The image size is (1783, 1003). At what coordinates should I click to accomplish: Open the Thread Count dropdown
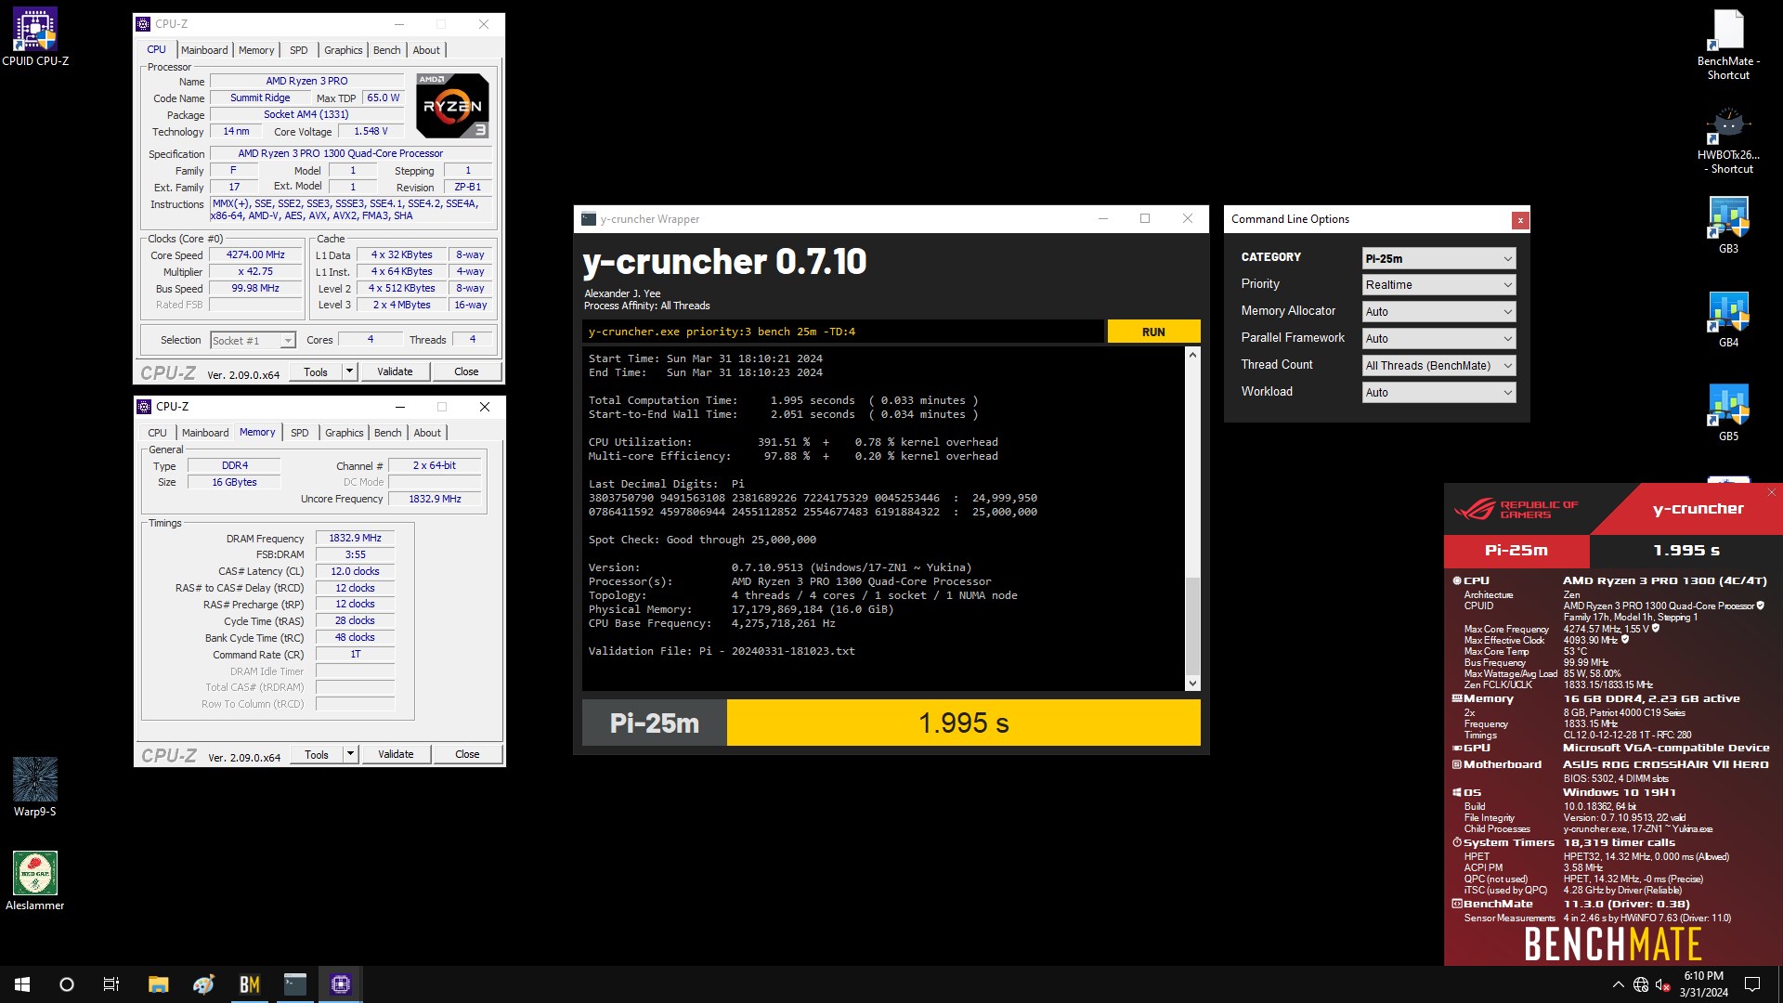[x=1438, y=366]
